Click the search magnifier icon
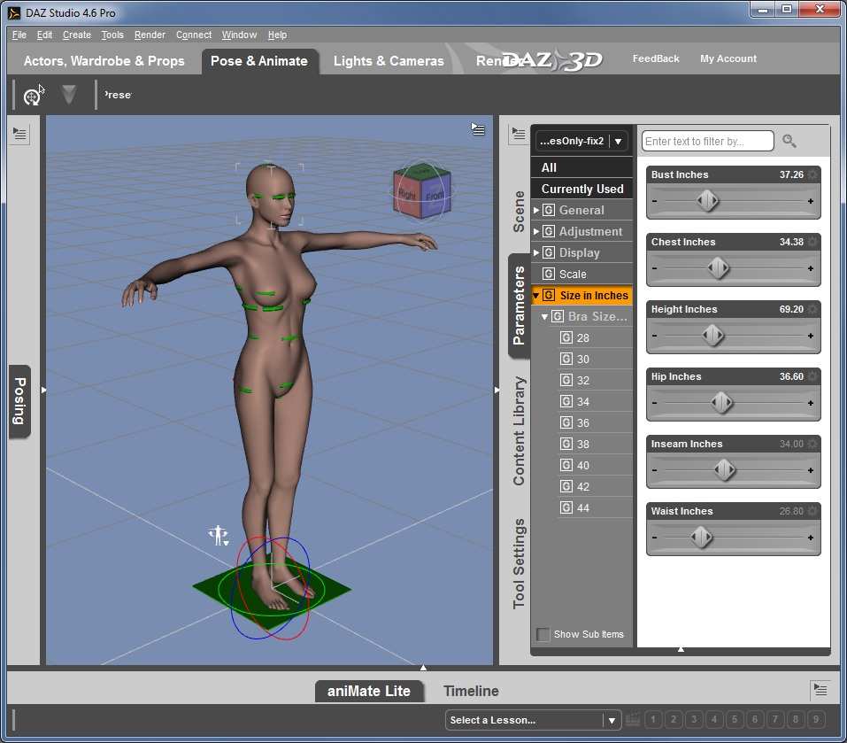This screenshot has height=743, width=847. pyautogui.click(x=789, y=141)
